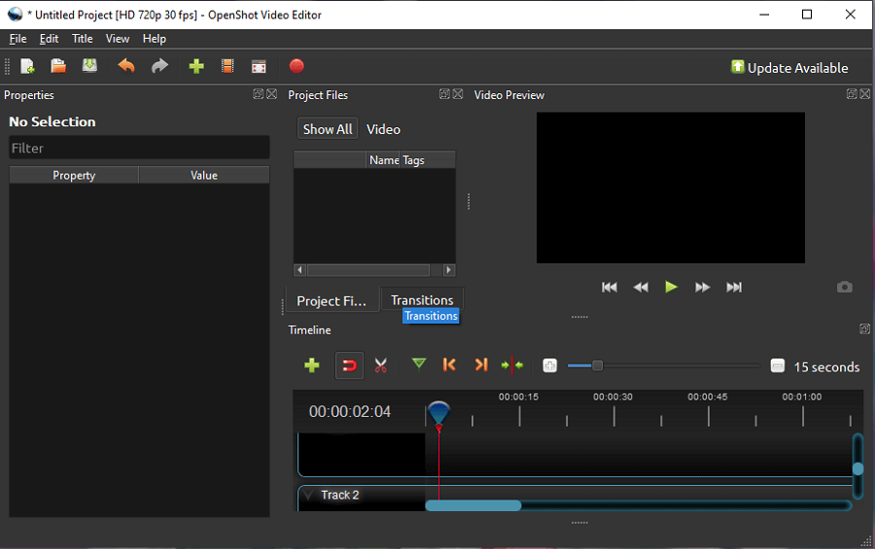Export video with the red circle button
This screenshot has height=549, width=875.
point(297,66)
